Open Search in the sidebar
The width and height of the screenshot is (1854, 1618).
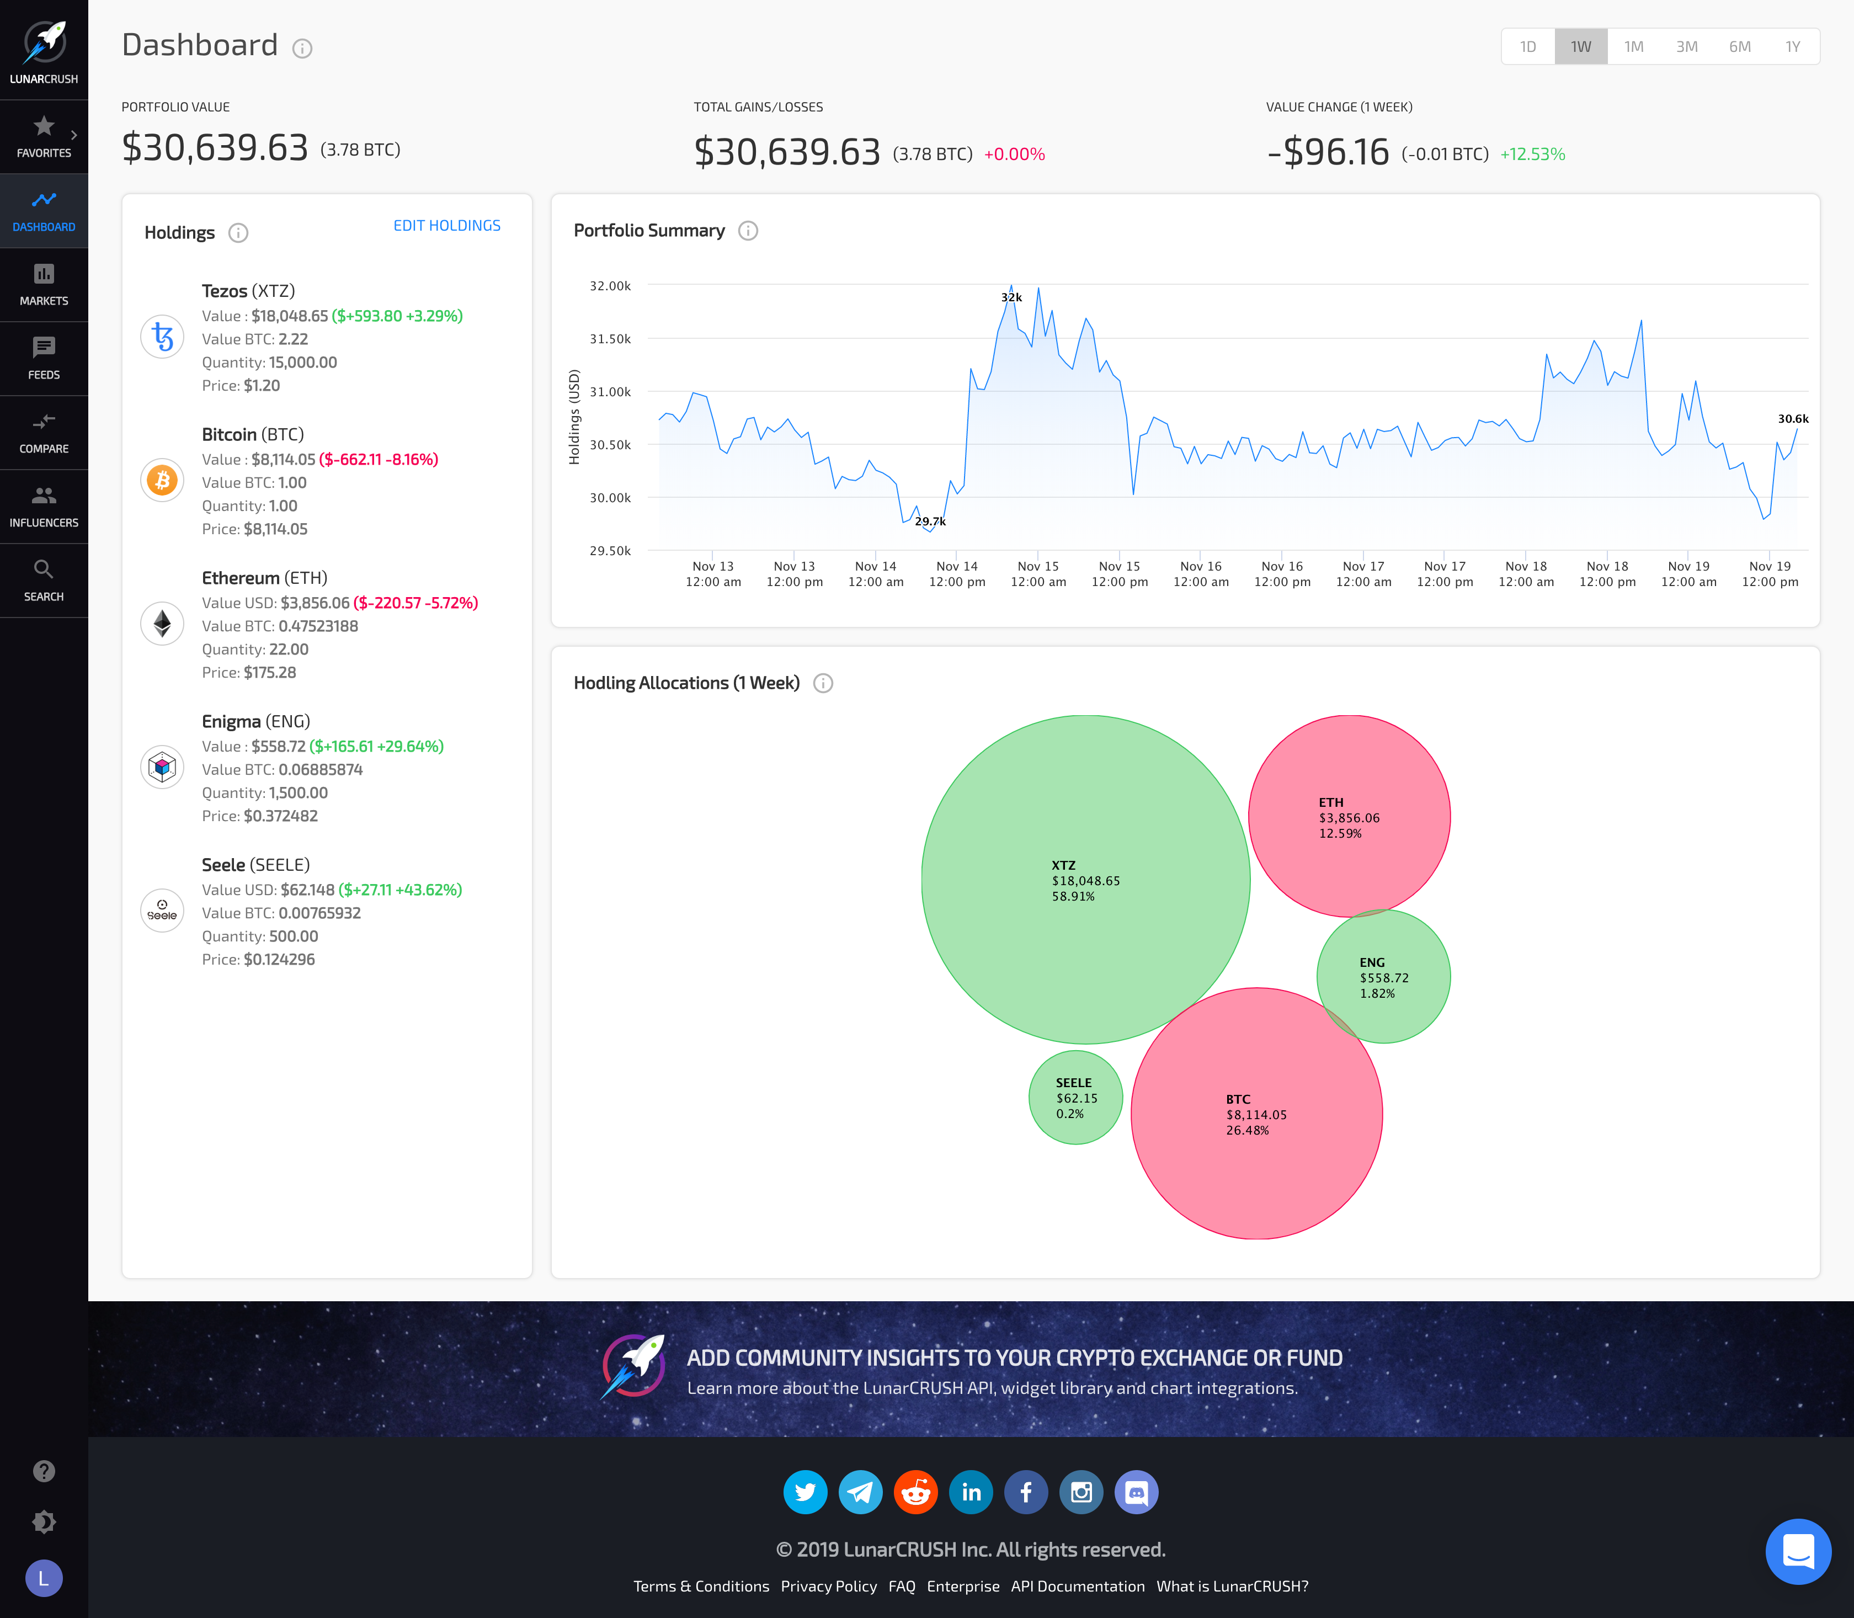[44, 581]
